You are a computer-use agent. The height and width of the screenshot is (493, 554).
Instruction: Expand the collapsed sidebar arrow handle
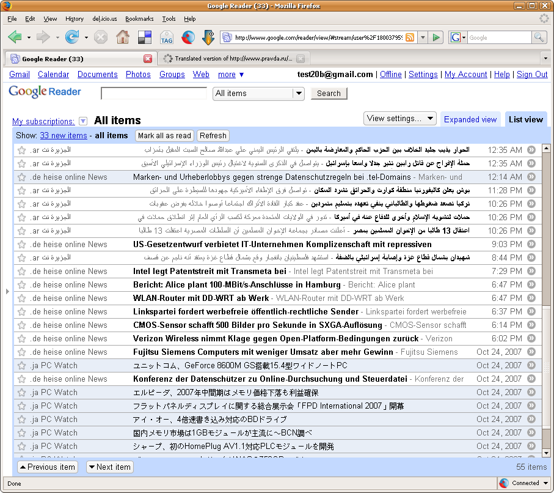[7, 291]
